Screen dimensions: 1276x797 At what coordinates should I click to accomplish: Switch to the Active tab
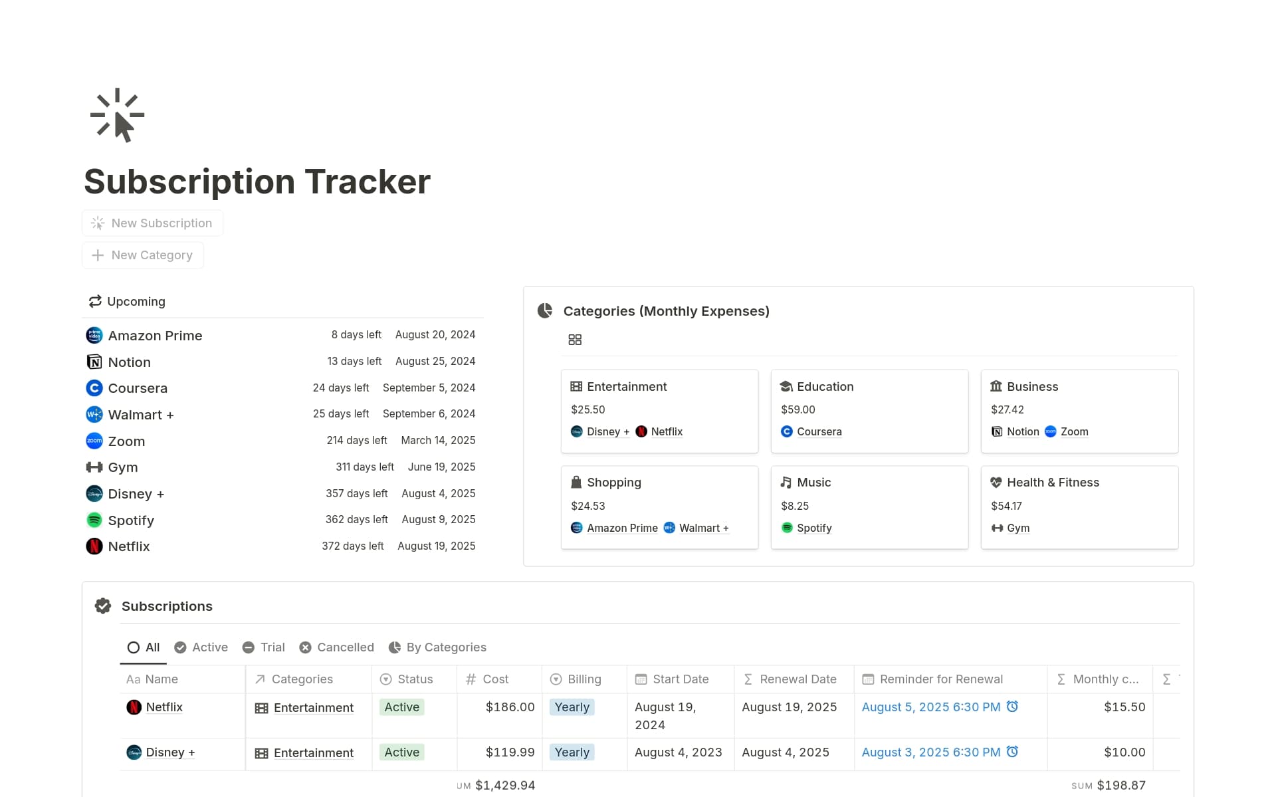201,647
